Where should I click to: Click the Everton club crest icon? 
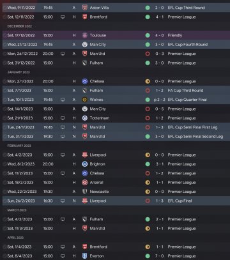pos(85,256)
